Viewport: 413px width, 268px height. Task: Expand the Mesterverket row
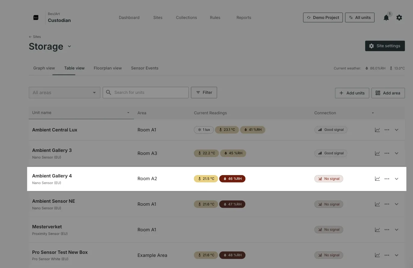[396, 230]
